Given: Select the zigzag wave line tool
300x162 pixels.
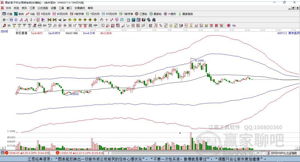Looking at the screenshot, I should tap(128, 25).
